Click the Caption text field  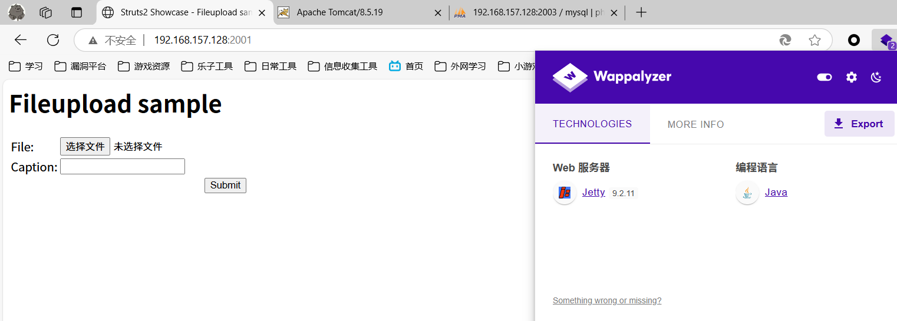coord(123,167)
